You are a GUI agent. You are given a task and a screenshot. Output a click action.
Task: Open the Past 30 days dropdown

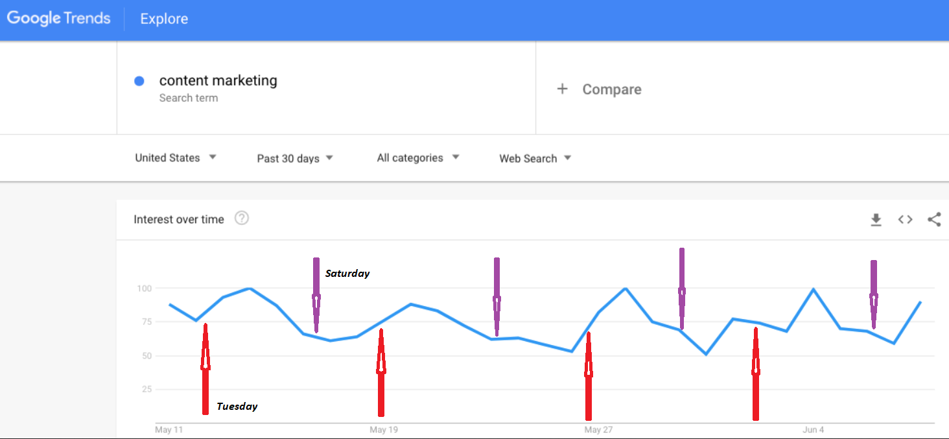[x=295, y=158]
